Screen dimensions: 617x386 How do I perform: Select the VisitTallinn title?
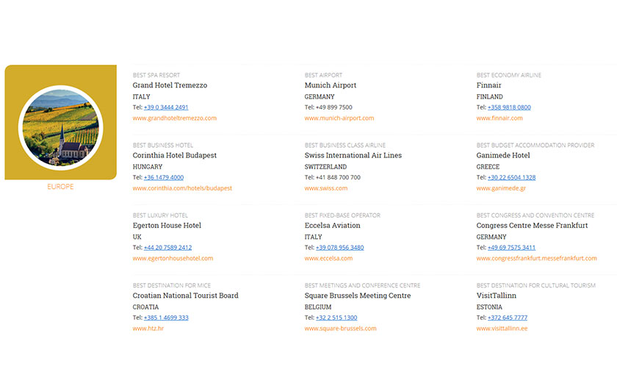click(497, 296)
